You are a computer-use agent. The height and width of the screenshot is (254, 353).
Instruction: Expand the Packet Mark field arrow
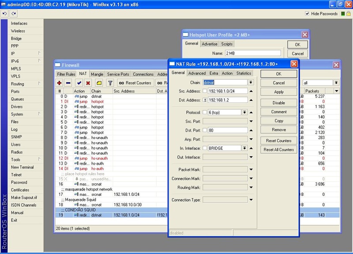(251, 169)
